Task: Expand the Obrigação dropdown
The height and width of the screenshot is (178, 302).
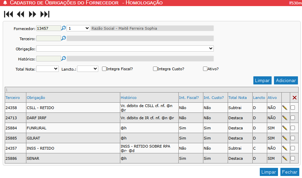Action: point(125,49)
